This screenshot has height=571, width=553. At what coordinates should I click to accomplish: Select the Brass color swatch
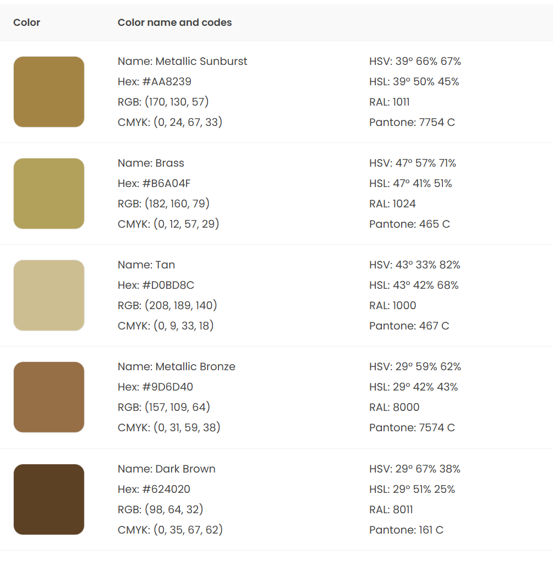pyautogui.click(x=49, y=194)
